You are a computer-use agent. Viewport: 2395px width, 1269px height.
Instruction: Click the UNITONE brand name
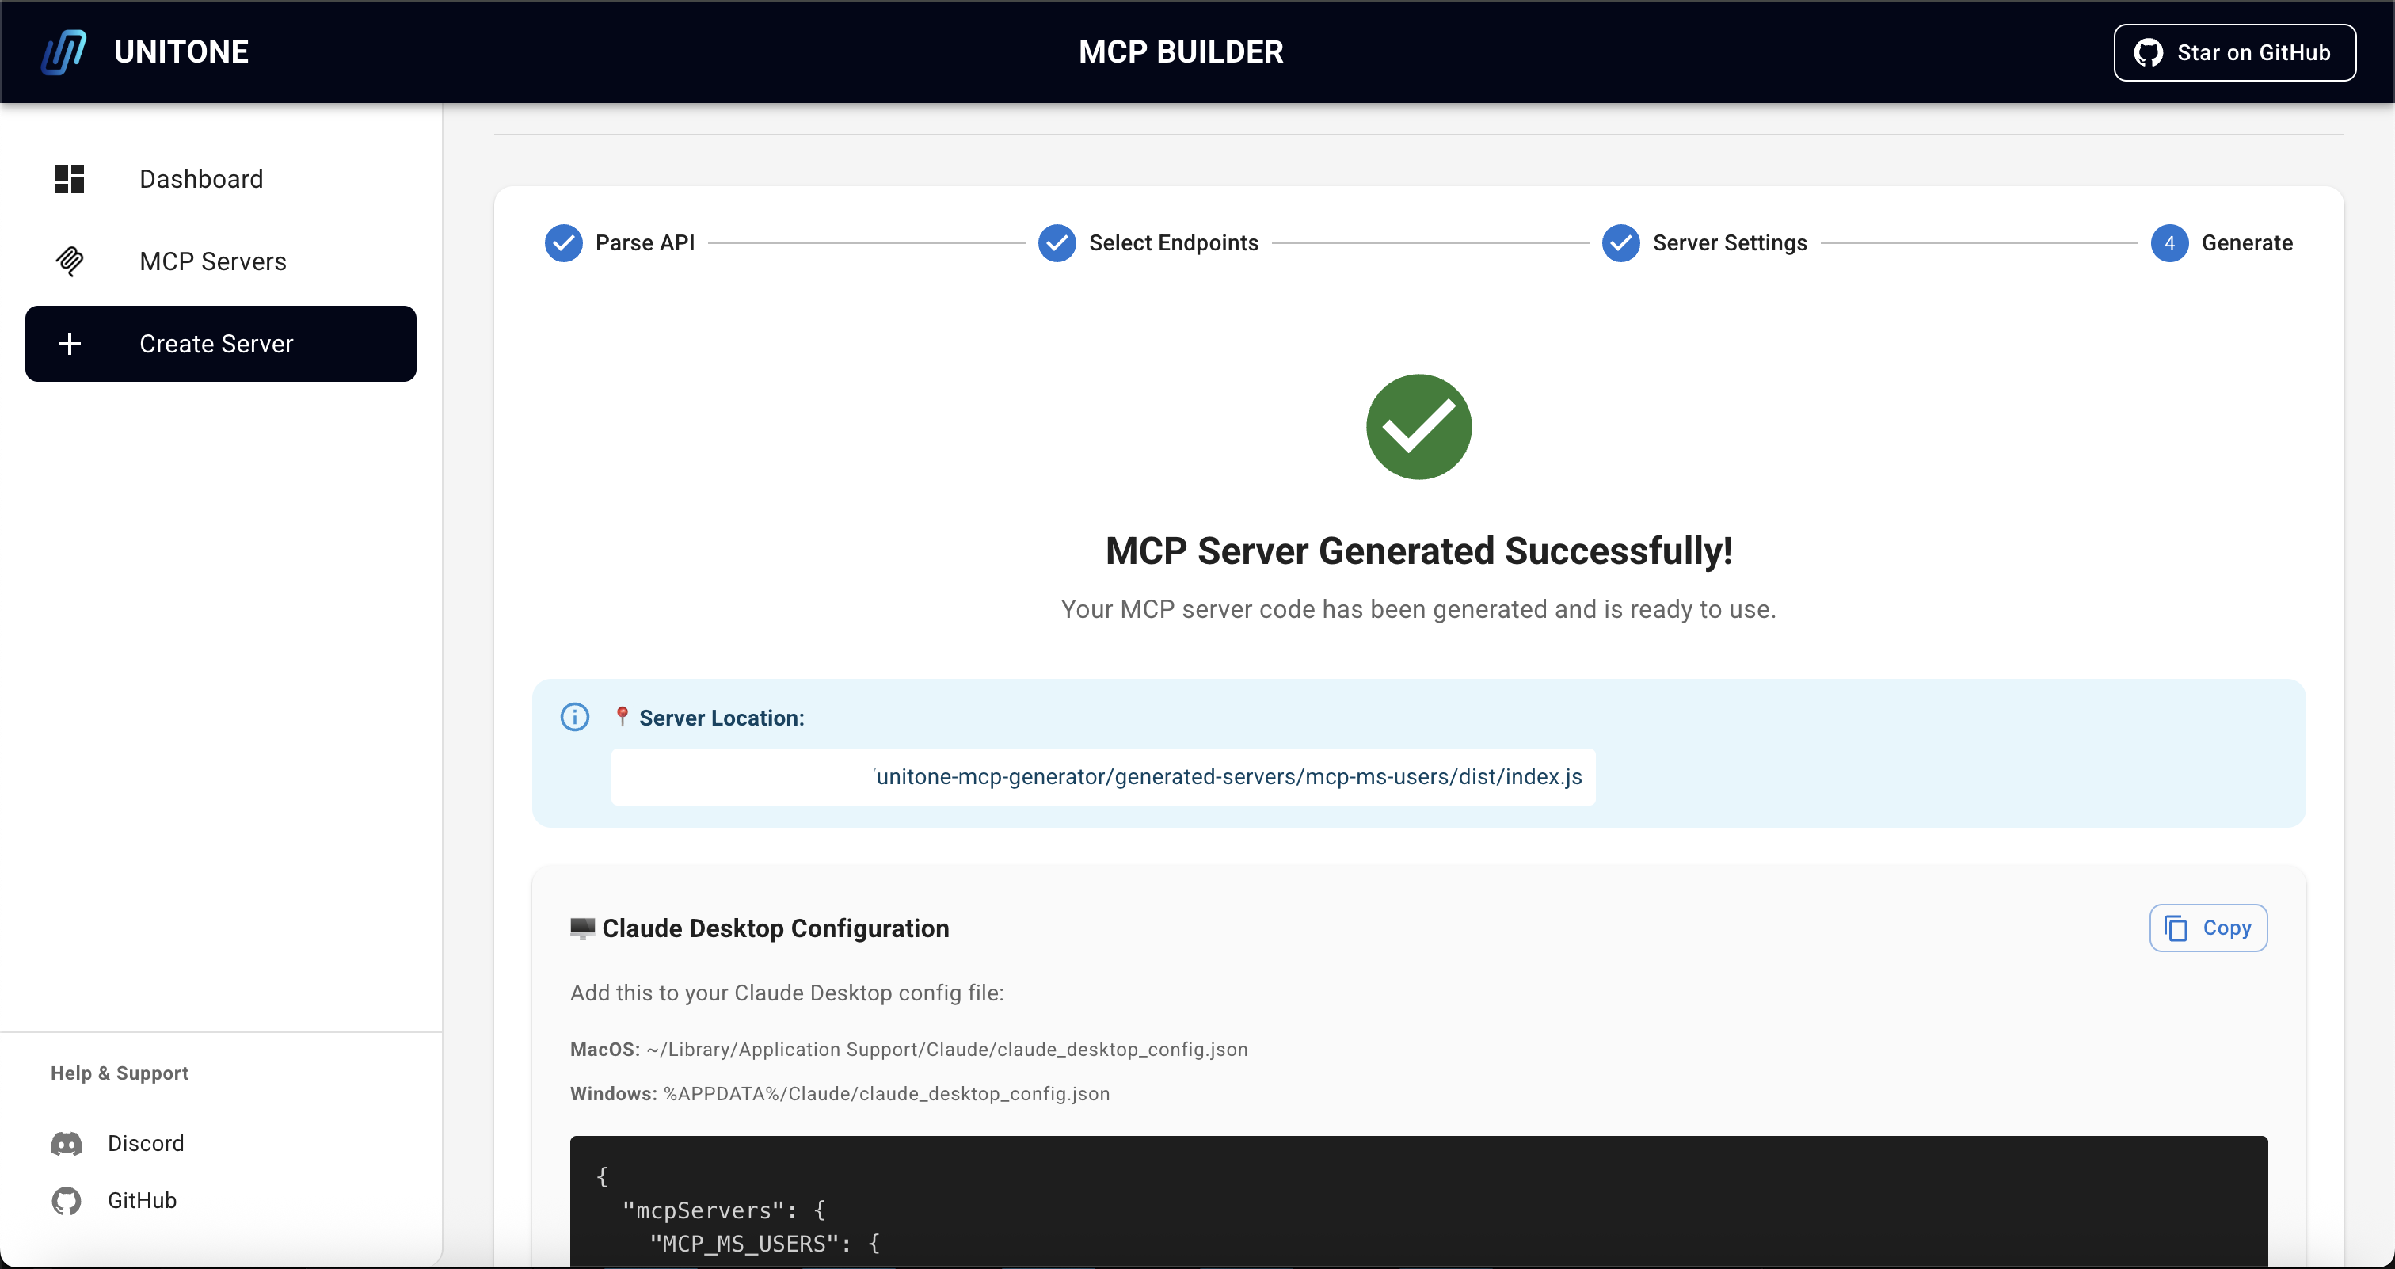click(x=181, y=52)
